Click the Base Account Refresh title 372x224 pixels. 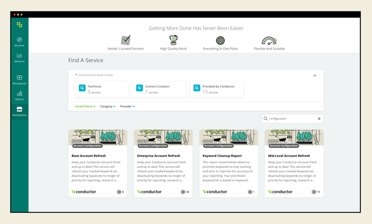click(x=89, y=156)
